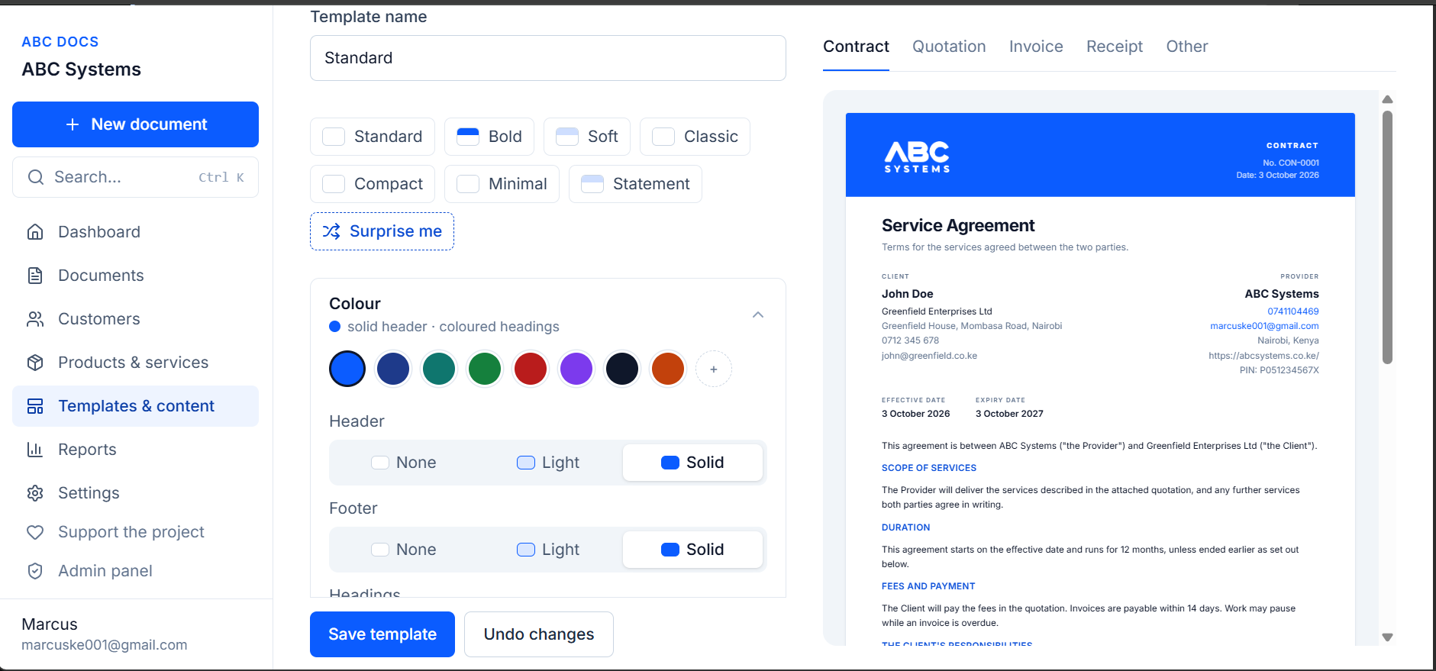Select the Compact template style

(x=373, y=184)
